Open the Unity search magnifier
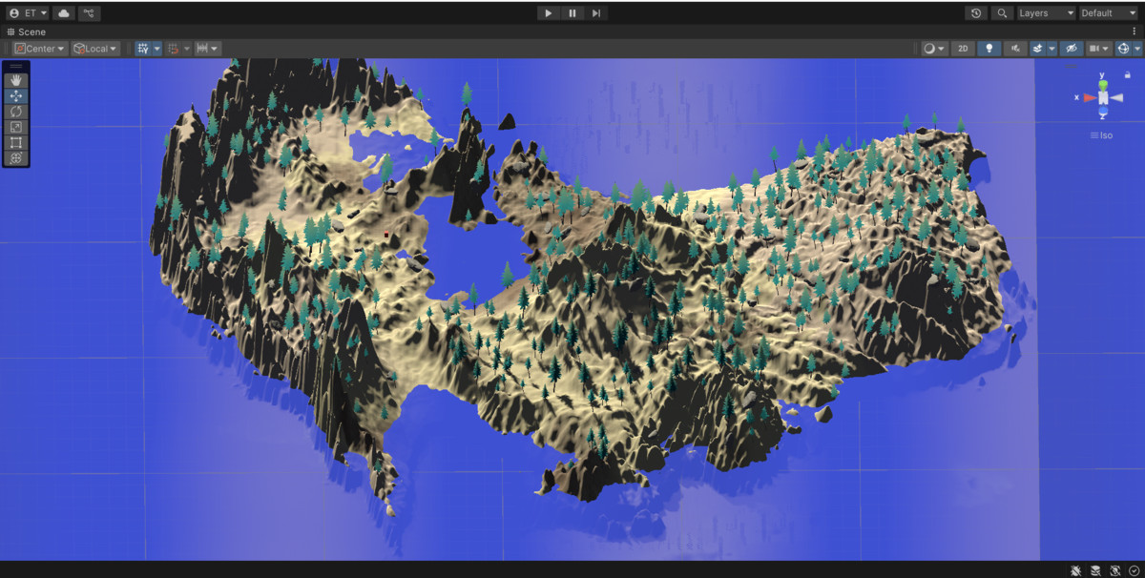Image resolution: width=1145 pixels, height=578 pixels. 1001,13
